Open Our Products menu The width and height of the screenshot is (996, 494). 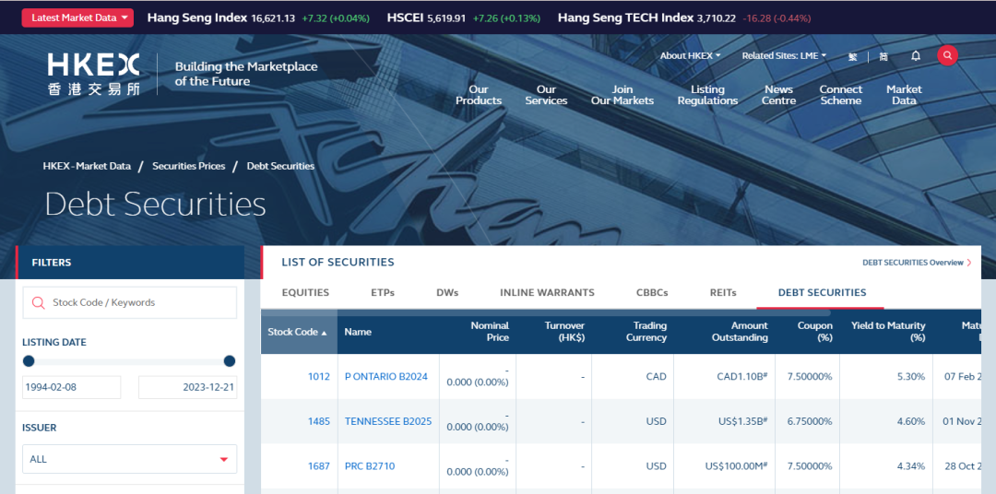[x=479, y=95]
